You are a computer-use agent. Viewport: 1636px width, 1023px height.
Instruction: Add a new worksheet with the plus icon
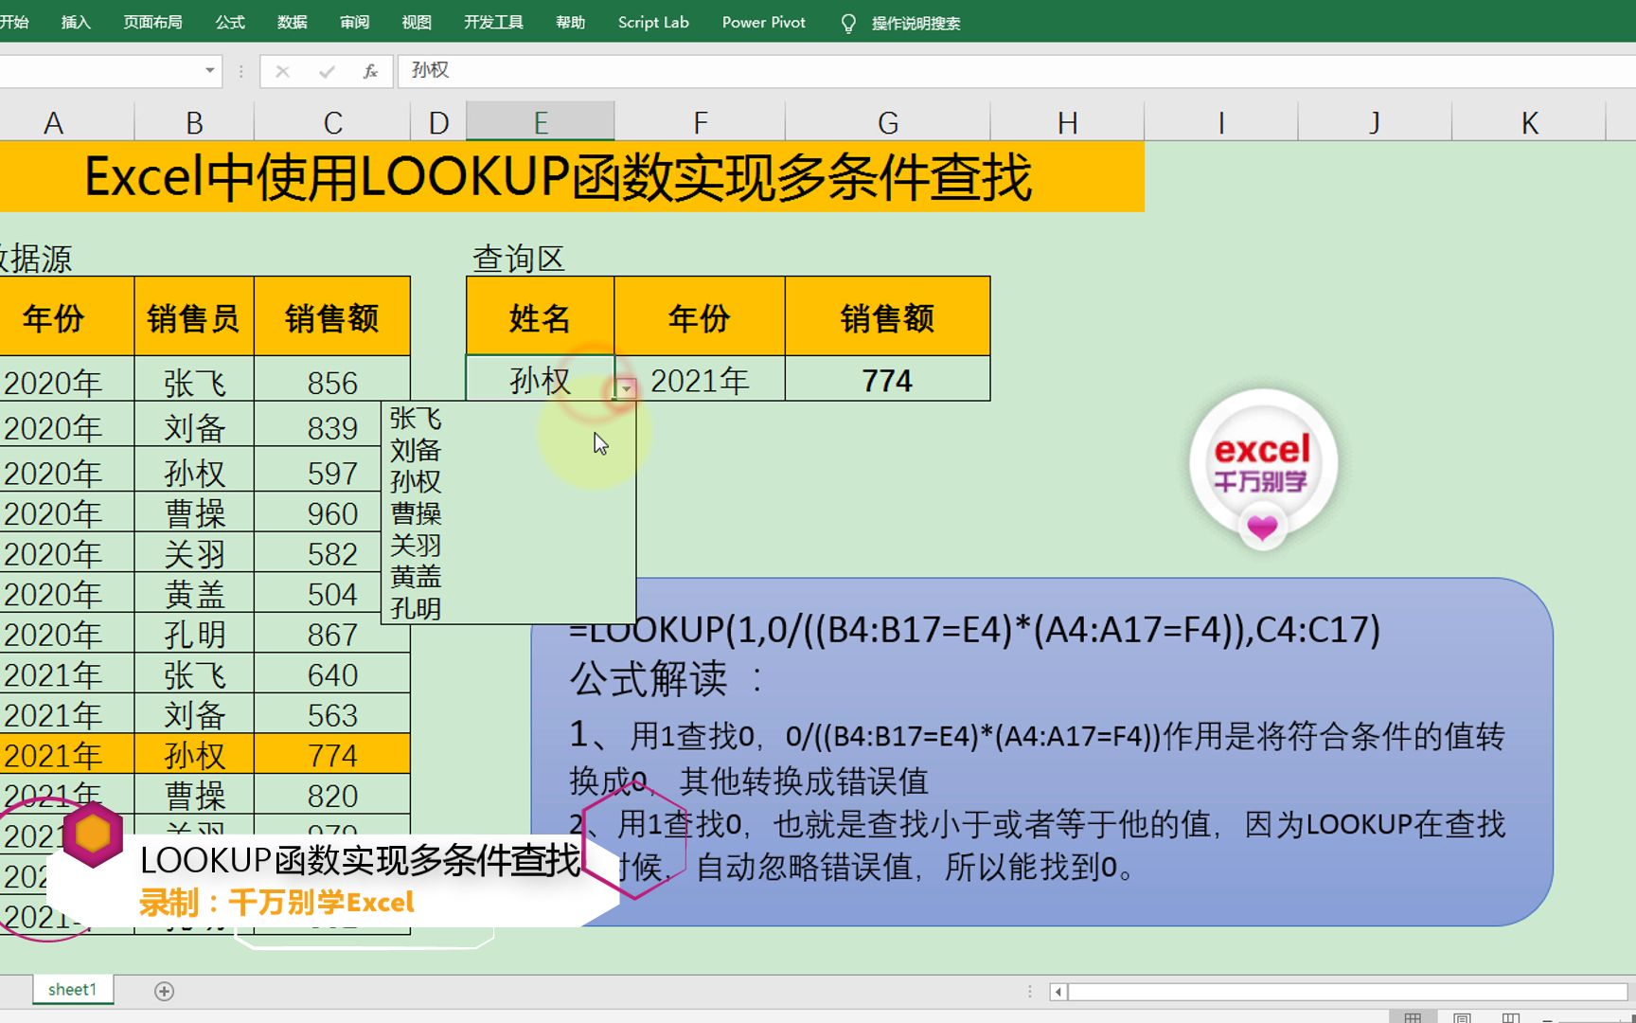pos(163,990)
